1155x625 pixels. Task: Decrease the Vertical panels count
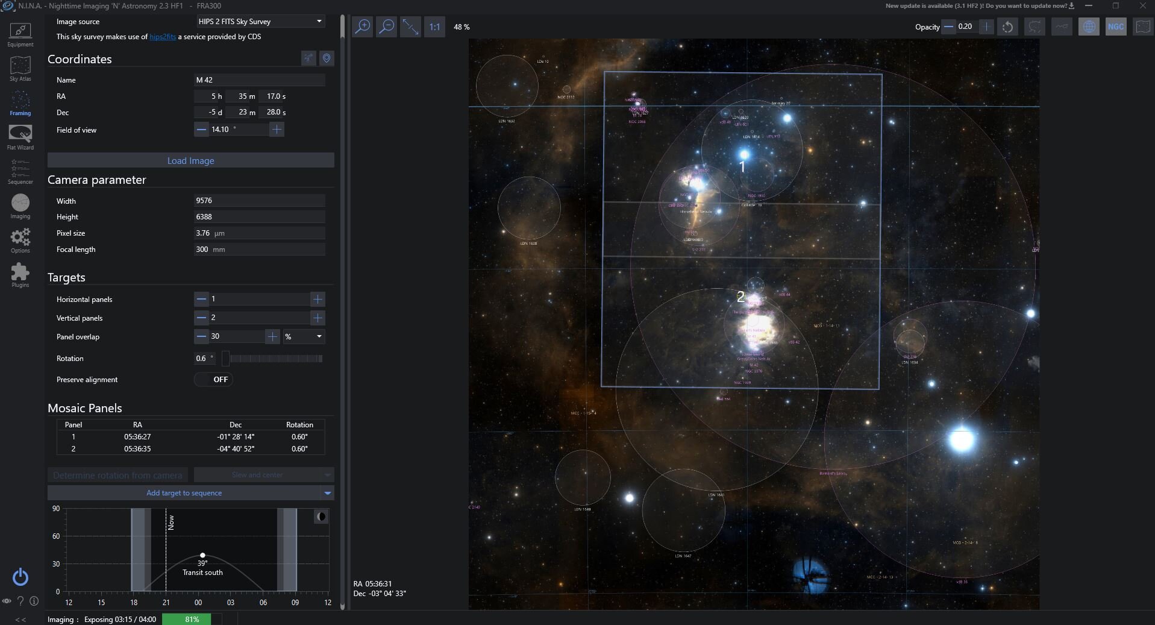click(x=201, y=318)
